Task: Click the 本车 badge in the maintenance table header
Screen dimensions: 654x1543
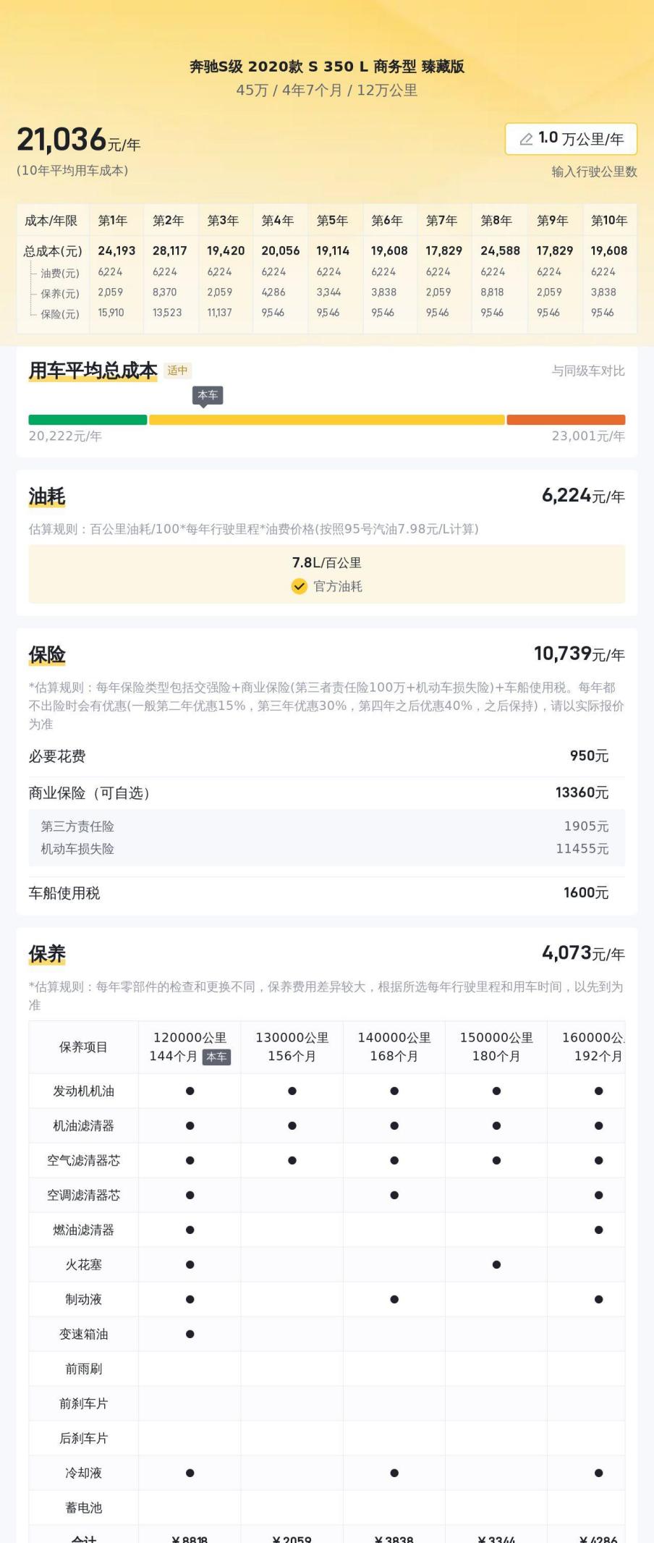Action: [x=216, y=1057]
